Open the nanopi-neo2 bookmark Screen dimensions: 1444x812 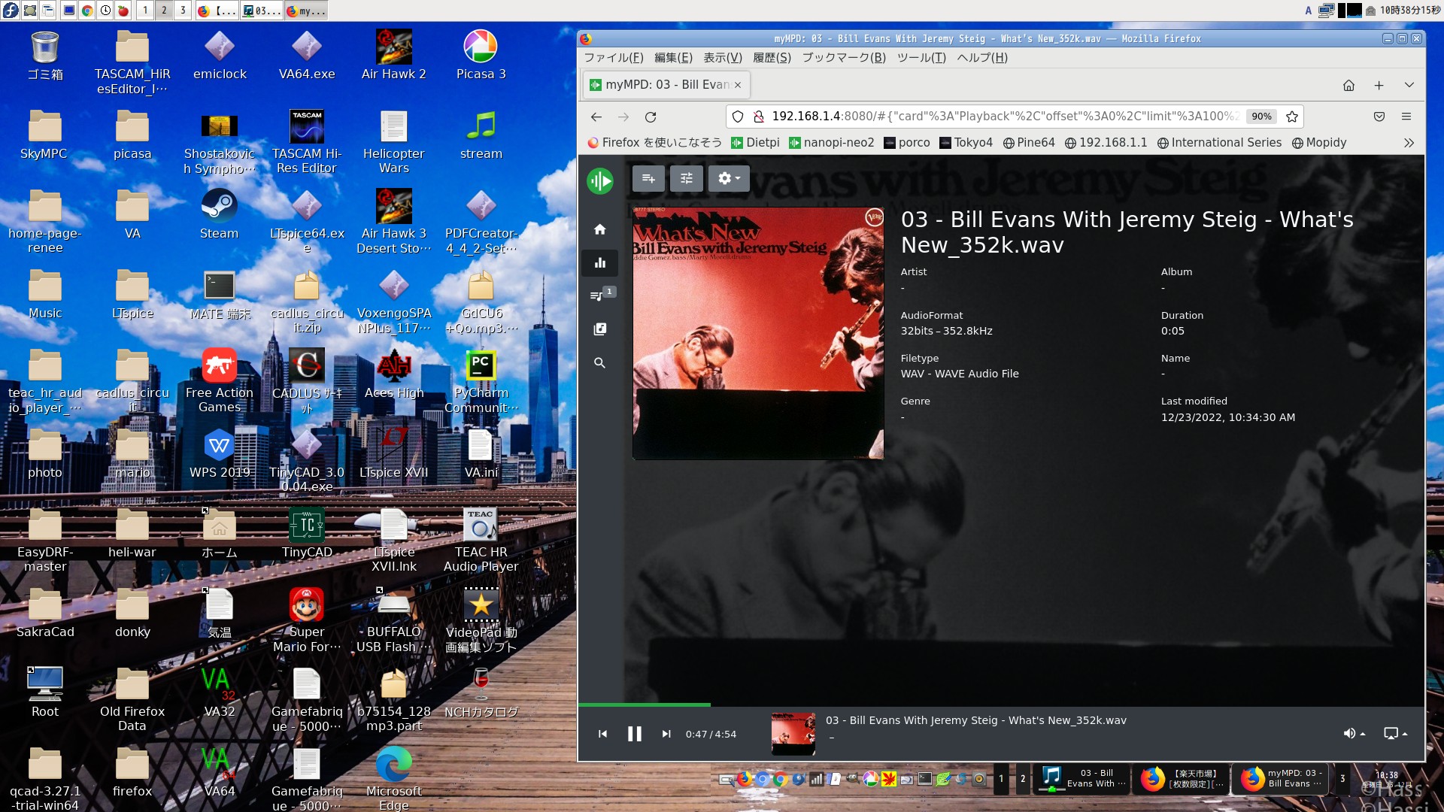831,143
